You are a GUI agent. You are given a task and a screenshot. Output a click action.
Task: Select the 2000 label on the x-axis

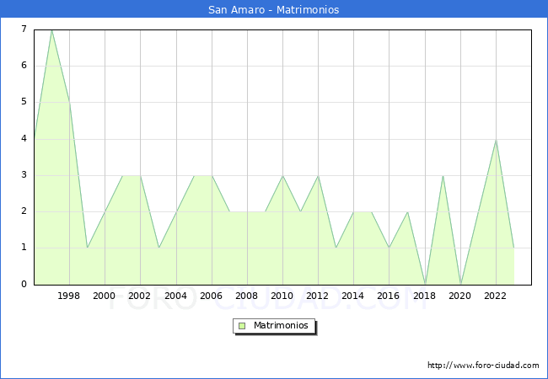pos(105,296)
